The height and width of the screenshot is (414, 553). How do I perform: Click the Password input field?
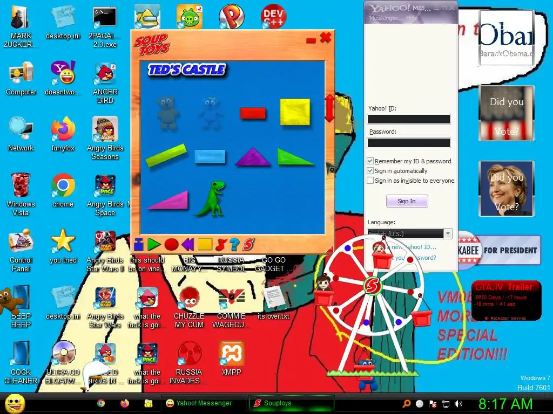coord(409,142)
